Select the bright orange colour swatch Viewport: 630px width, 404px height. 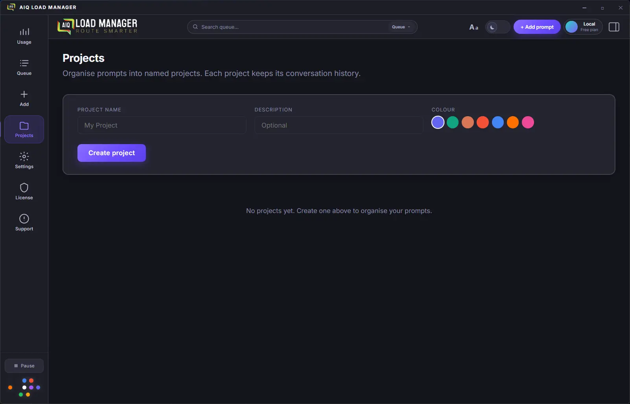coord(513,122)
